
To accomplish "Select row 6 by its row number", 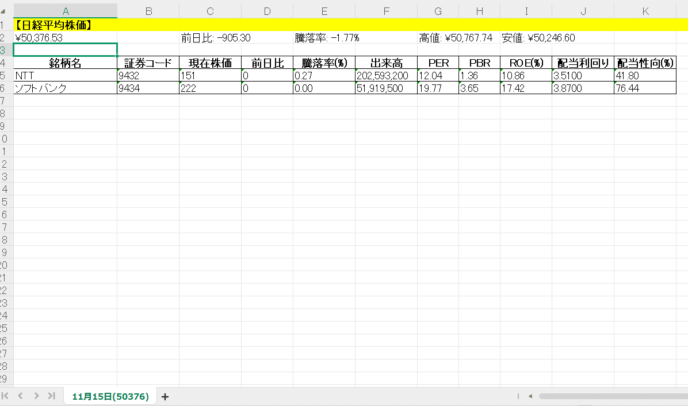I will tap(5, 88).
